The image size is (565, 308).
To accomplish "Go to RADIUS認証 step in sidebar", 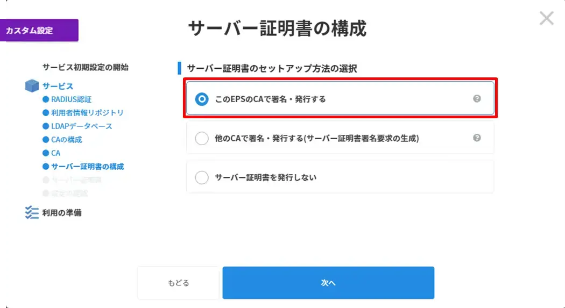I will coord(71,99).
